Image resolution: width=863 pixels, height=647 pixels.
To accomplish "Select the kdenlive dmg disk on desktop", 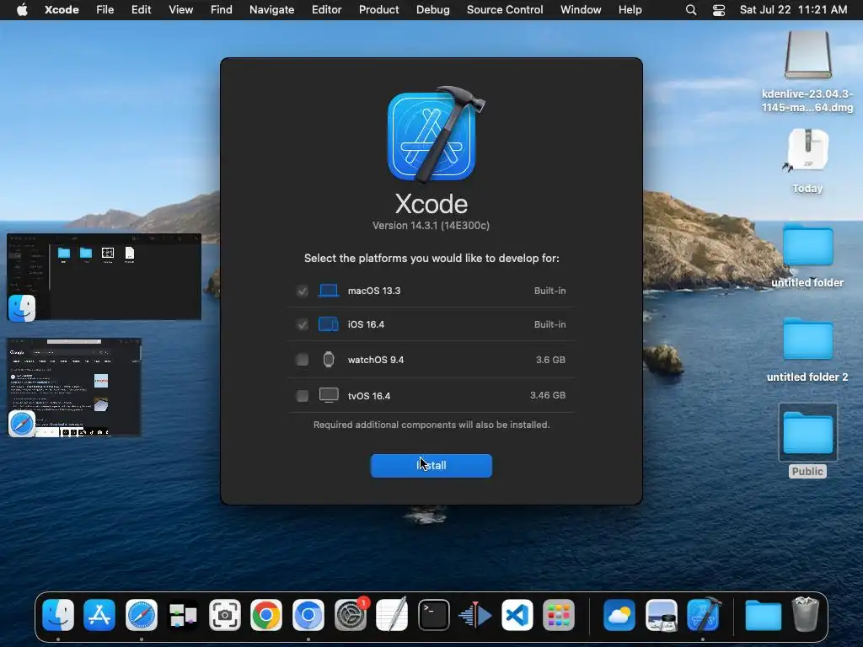I will pos(807,55).
